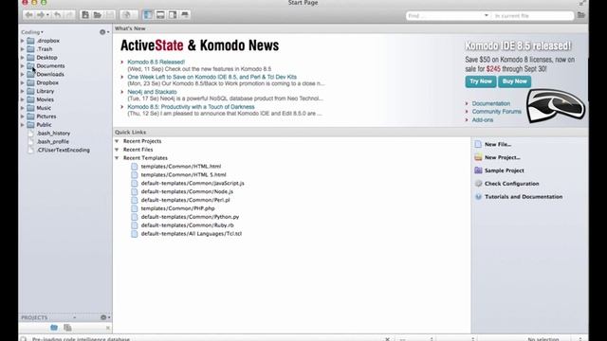Open the Places panel gear menu
Viewport: 607px width, 341px height.
(x=104, y=32)
